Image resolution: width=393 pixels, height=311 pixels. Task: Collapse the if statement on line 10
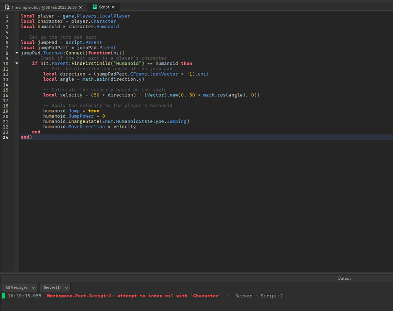(x=17, y=64)
